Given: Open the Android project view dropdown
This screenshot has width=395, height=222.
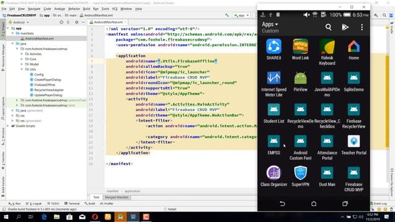Looking at the screenshot, I should (19, 22).
